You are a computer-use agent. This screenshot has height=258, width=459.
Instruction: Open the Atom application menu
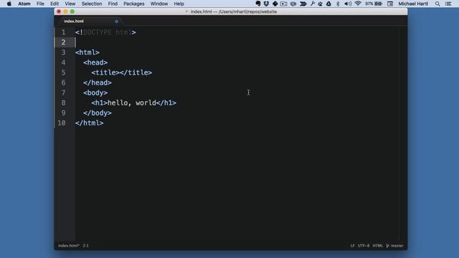pos(24,4)
